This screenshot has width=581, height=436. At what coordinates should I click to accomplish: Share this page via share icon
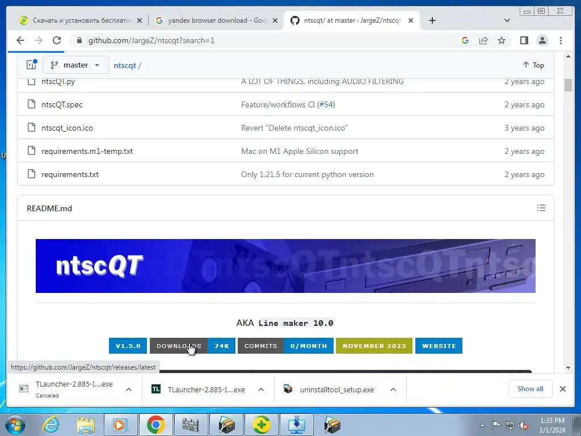[483, 40]
